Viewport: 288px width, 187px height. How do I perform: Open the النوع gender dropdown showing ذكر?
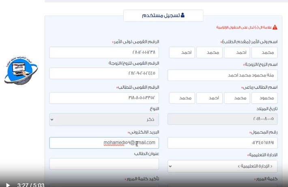(104, 119)
